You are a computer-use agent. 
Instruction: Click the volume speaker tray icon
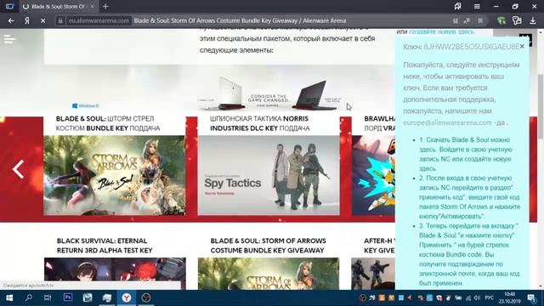pyautogui.click(x=477, y=297)
